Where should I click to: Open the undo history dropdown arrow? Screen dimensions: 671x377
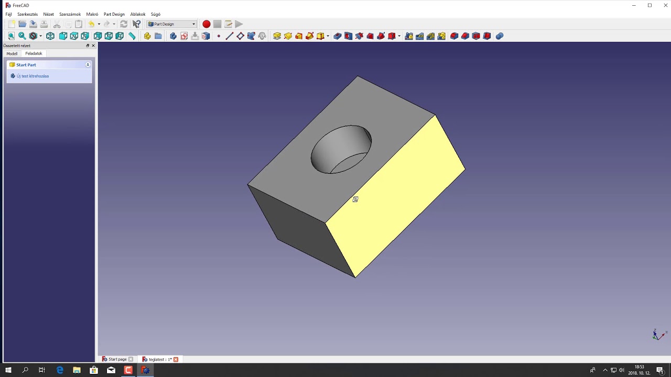[x=99, y=24]
